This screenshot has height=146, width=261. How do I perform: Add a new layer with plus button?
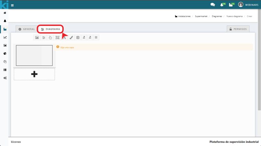[x=34, y=74]
